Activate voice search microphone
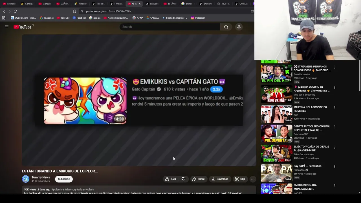The width and height of the screenshot is (361, 203). [239, 27]
